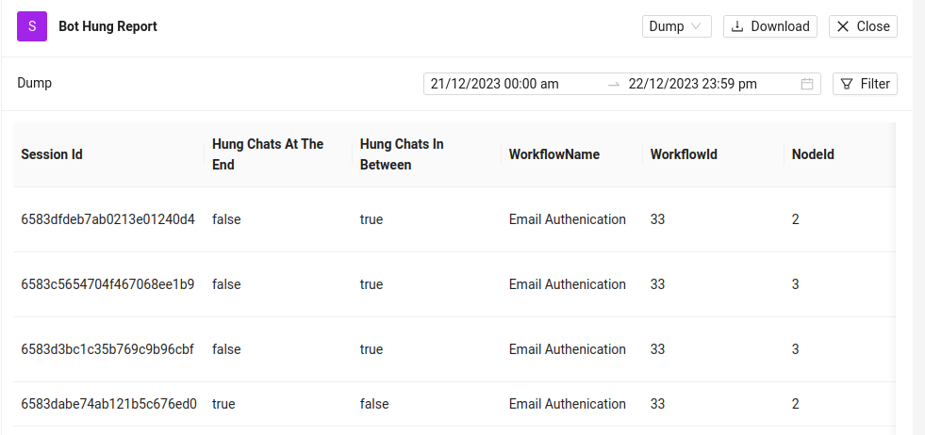Image resolution: width=925 pixels, height=435 pixels.
Task: Select session 6583c5654704f467068ee1b9 cell
Action: click(107, 284)
